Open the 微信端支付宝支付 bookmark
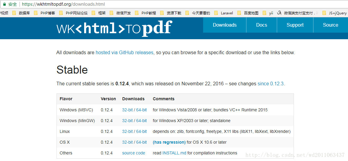 click(298, 13)
